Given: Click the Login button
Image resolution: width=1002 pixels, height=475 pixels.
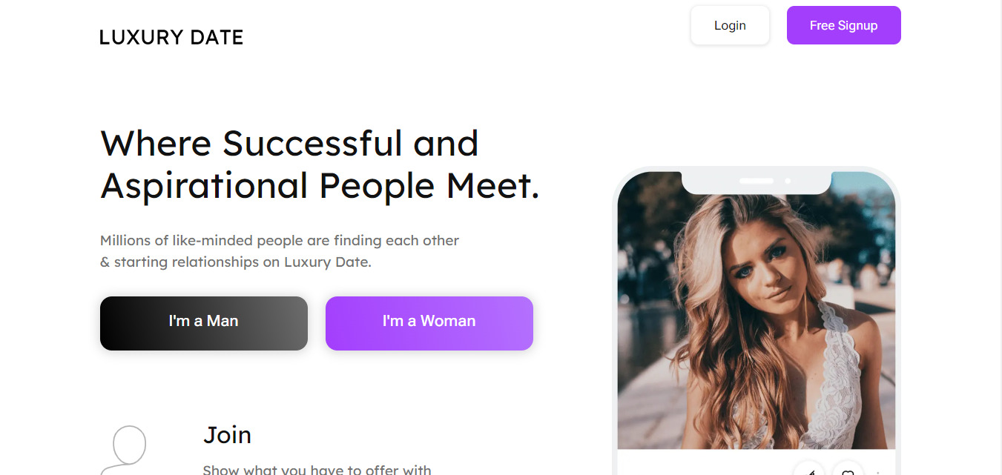Looking at the screenshot, I should tap(730, 25).
